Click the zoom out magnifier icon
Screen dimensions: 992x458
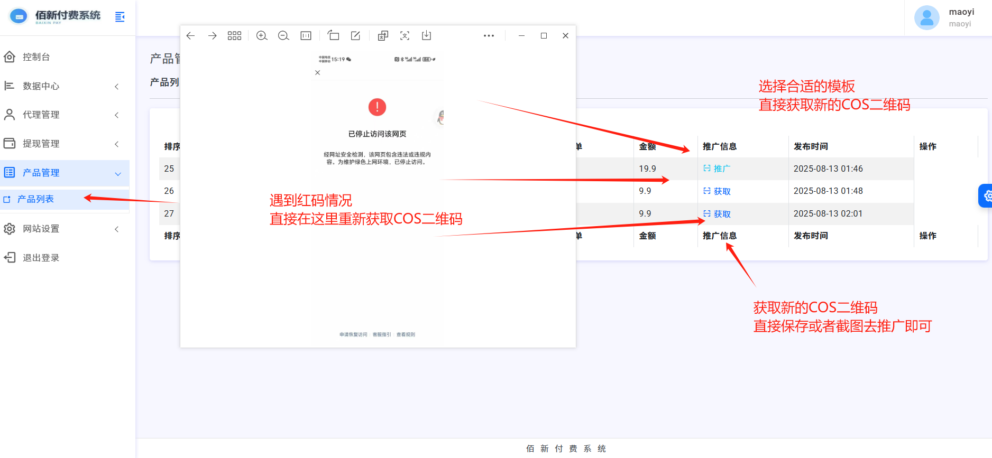pyautogui.click(x=283, y=36)
